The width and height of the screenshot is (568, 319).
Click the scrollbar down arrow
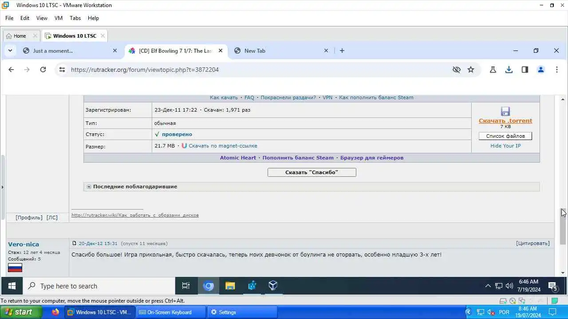pyautogui.click(x=563, y=273)
